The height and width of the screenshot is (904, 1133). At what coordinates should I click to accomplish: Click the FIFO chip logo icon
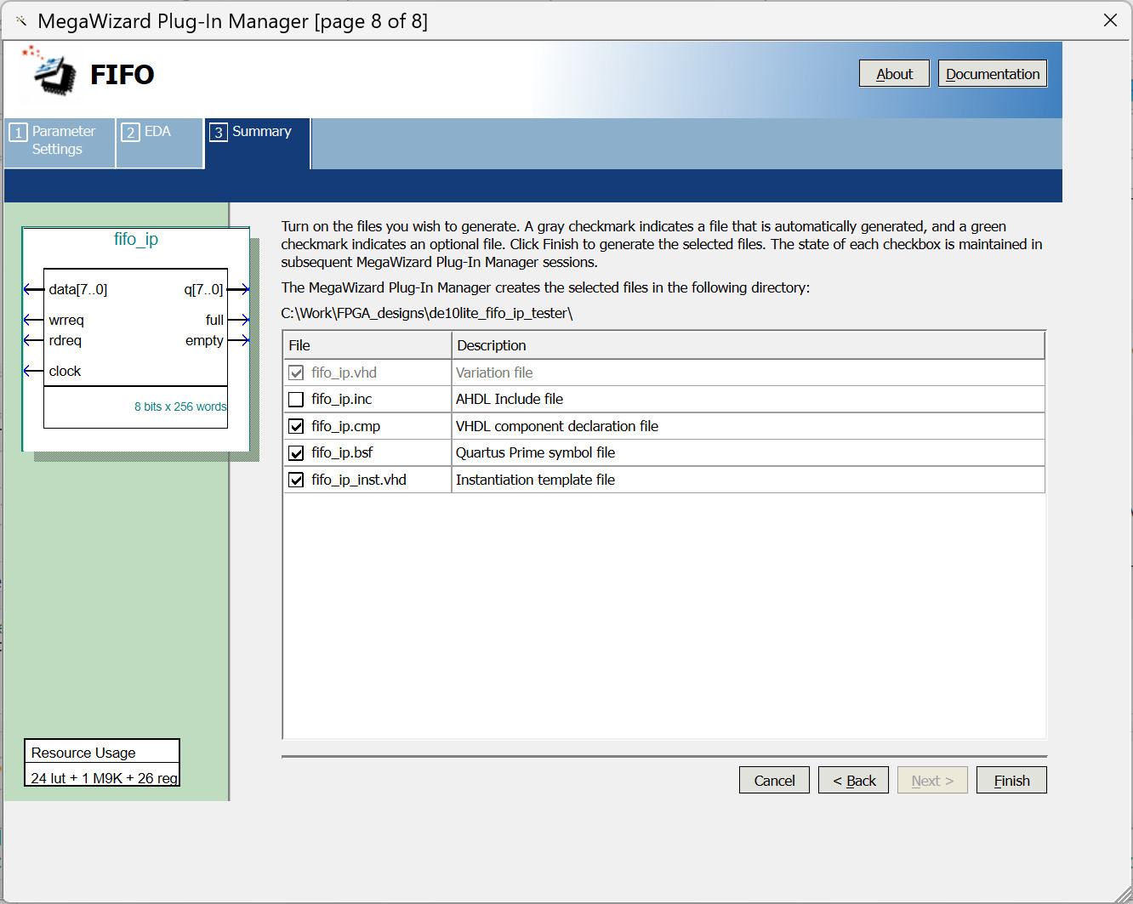coord(51,71)
